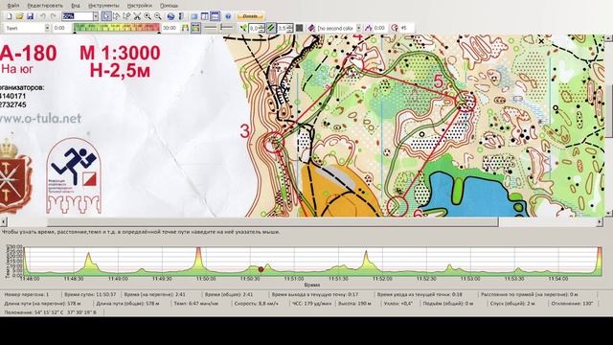This screenshot has width=613, height=345.
Task: Click the zoom percentage input field
Action: coord(77,16)
